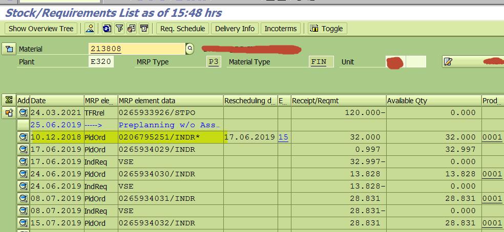Open the filter icon in toolbar
504x232 pixels.
(119, 29)
